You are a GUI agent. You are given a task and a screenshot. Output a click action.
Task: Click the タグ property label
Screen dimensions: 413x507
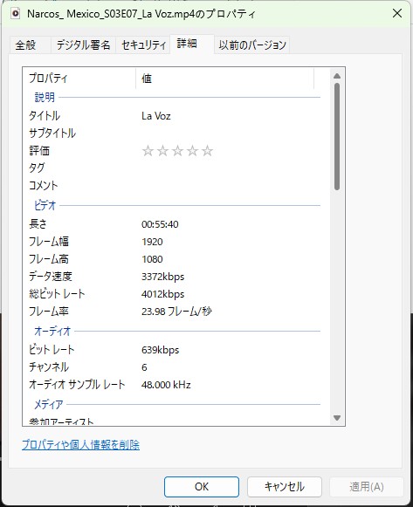37,168
